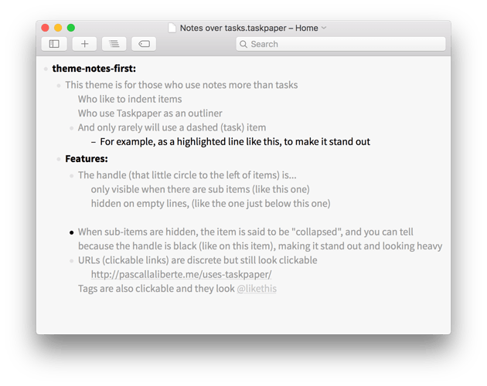Collapse the theme-notes-first project handle
This screenshot has width=487, height=386.
tap(46, 69)
